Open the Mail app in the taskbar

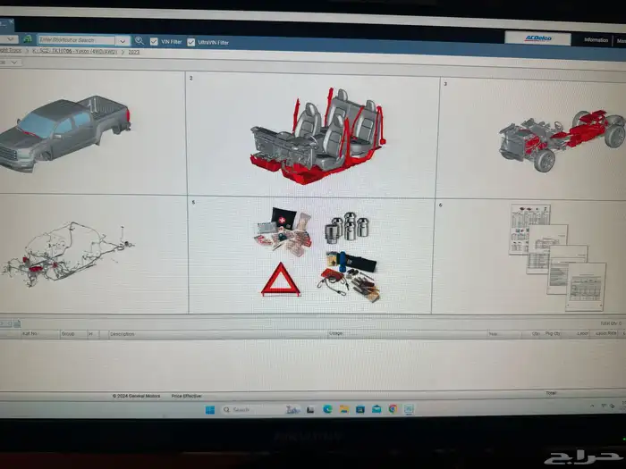(376, 409)
